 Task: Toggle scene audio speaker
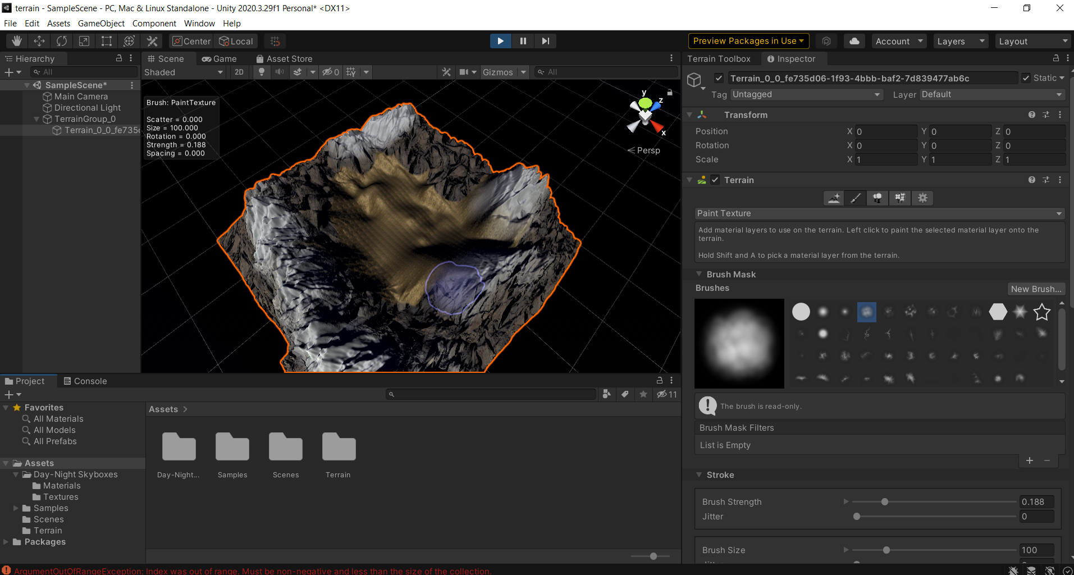pos(279,72)
